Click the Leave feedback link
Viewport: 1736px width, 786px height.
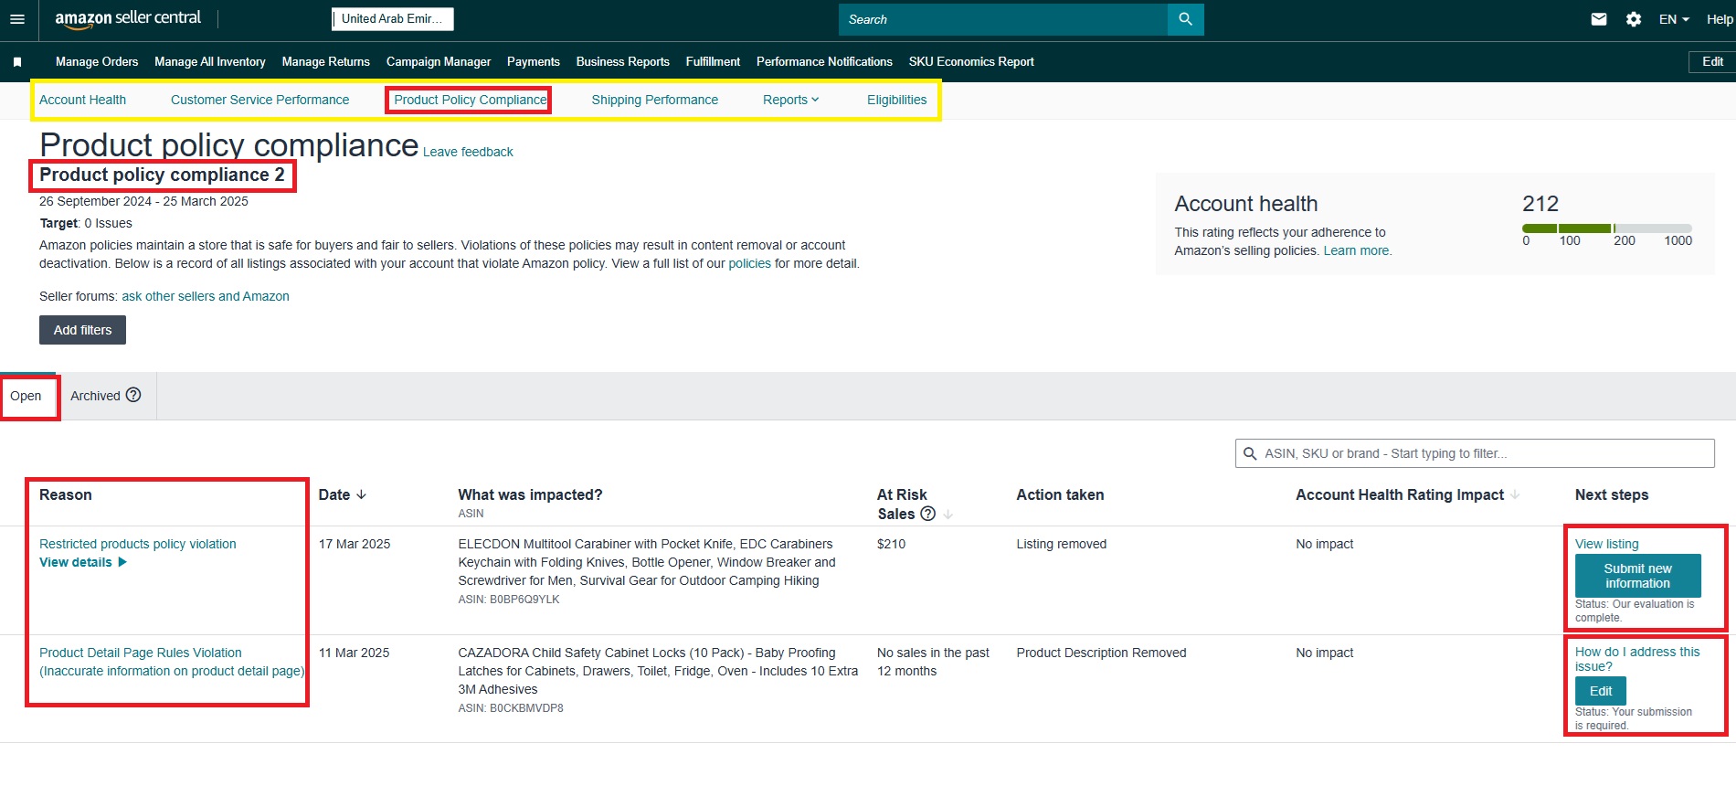click(468, 152)
